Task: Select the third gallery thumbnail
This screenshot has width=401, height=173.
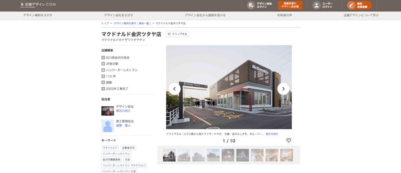Action: pyautogui.click(x=199, y=155)
